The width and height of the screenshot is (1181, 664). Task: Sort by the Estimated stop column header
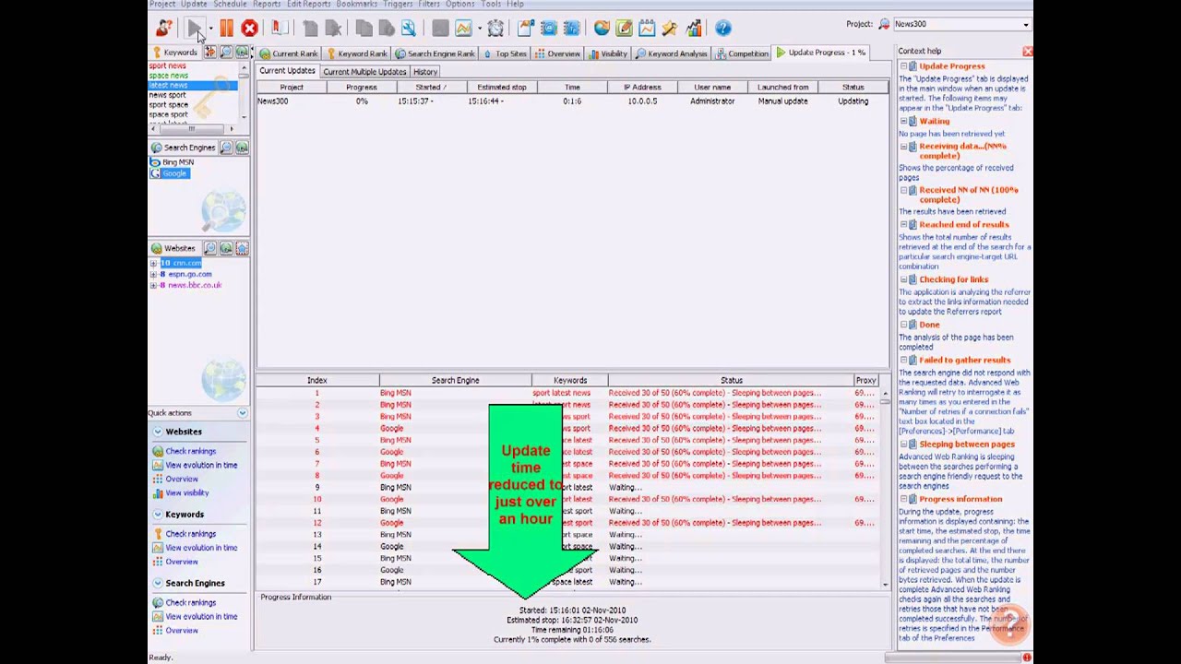coord(502,88)
